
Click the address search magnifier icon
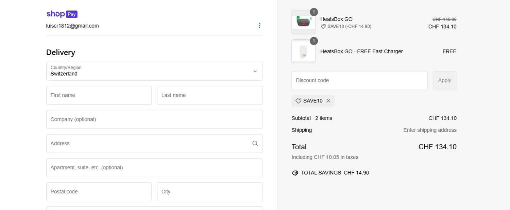255,144
